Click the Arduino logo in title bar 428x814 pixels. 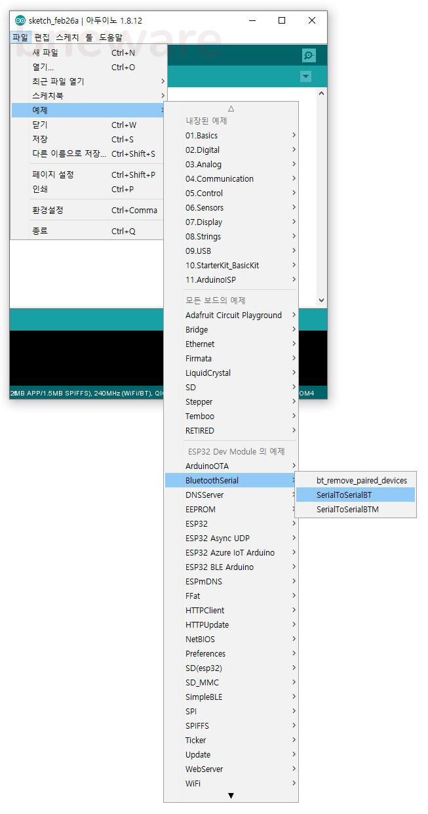20,20
